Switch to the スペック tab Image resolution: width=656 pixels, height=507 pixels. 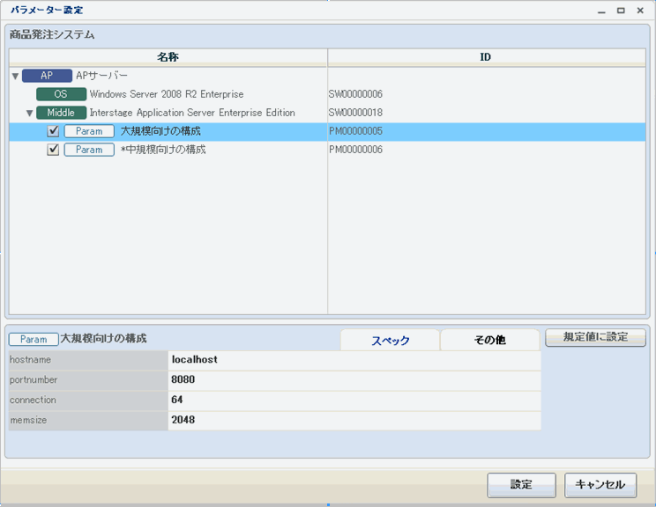click(x=390, y=340)
